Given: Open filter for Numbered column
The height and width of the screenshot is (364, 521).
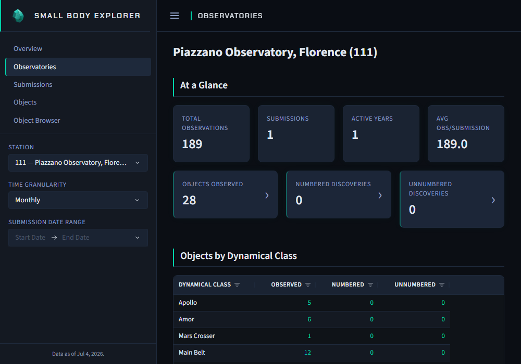Looking at the screenshot, I should pyautogui.click(x=370, y=285).
